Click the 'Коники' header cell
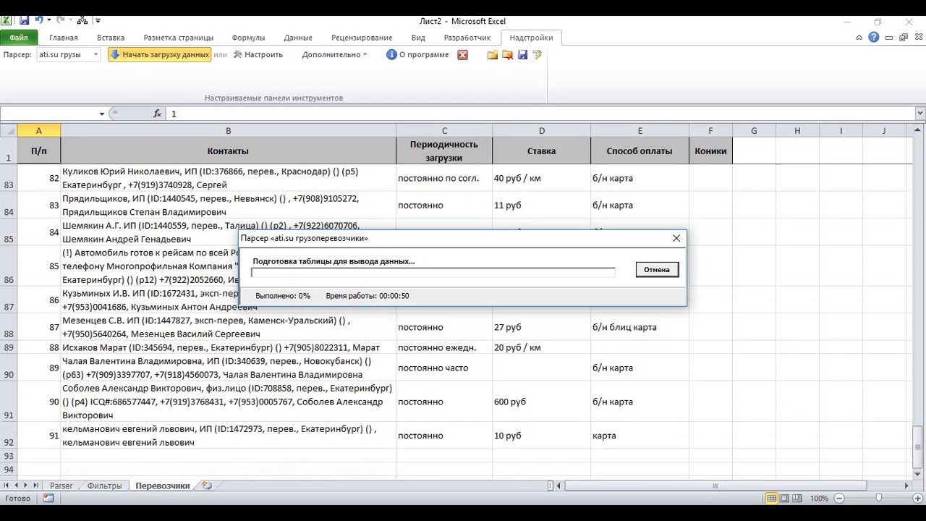This screenshot has height=521, width=926. coord(710,151)
